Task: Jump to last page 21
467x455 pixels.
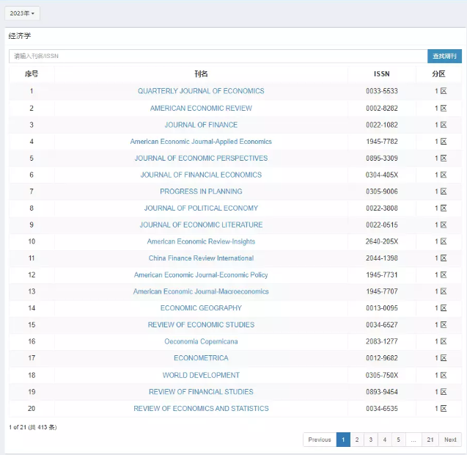Action: coord(430,440)
